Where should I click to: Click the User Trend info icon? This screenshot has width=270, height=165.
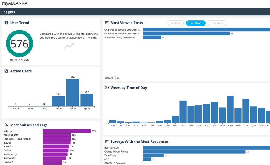point(6,23)
